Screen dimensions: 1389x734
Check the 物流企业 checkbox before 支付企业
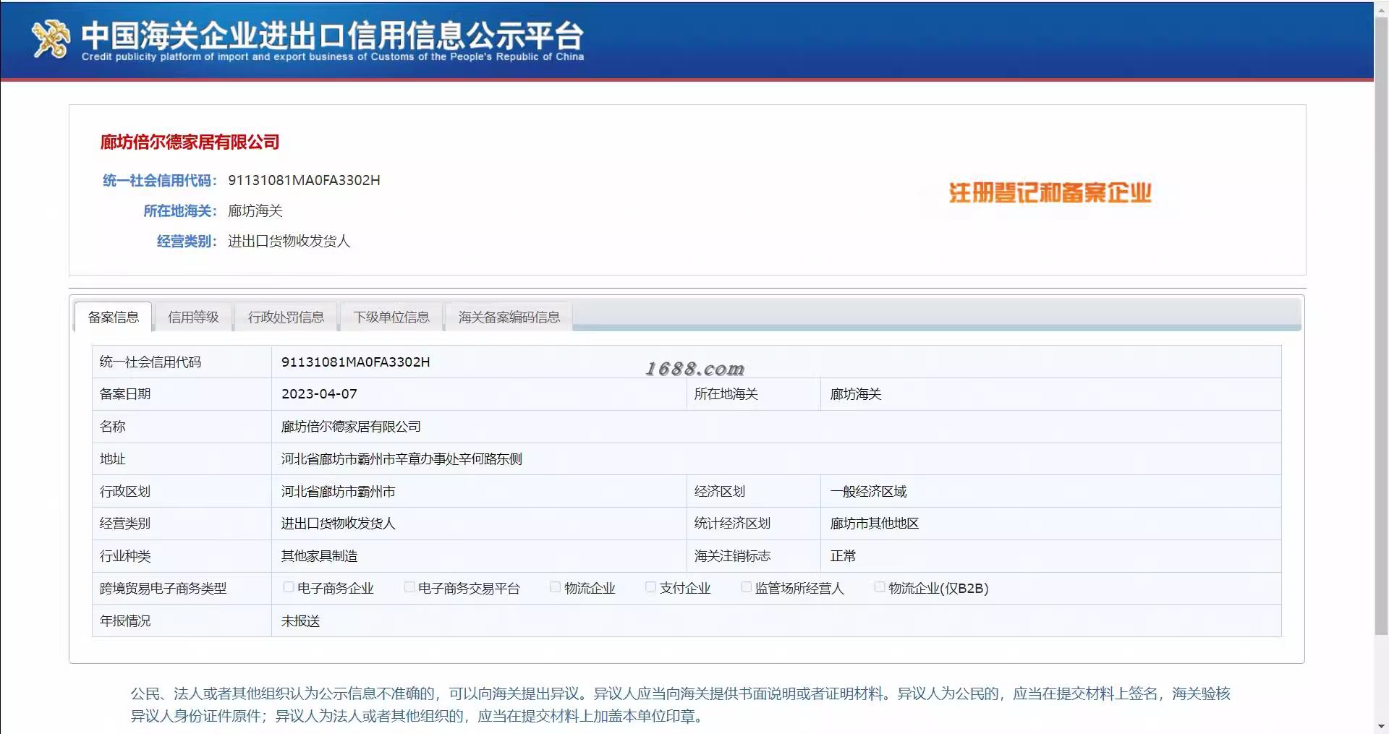[x=555, y=587]
